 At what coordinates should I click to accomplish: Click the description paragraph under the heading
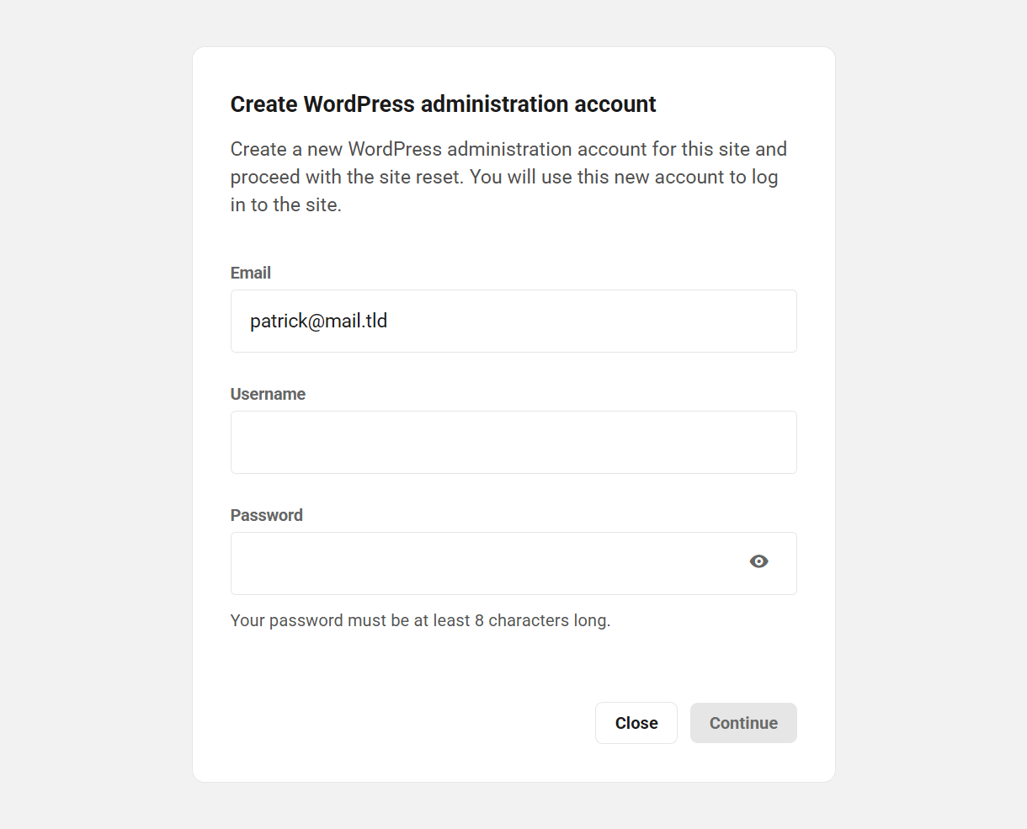(x=508, y=177)
